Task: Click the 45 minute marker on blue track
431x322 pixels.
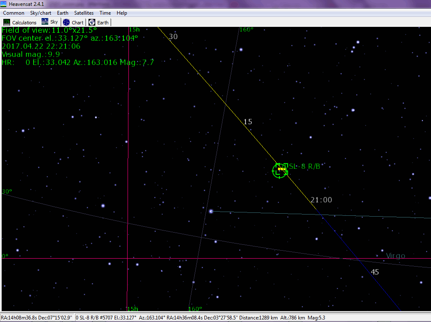Action: 375,272
